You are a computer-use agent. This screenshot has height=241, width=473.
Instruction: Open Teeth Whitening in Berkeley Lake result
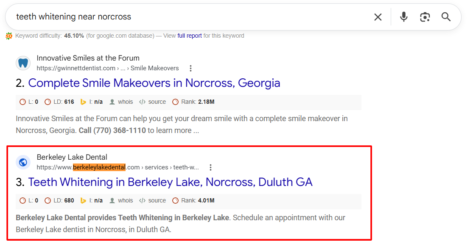click(170, 182)
